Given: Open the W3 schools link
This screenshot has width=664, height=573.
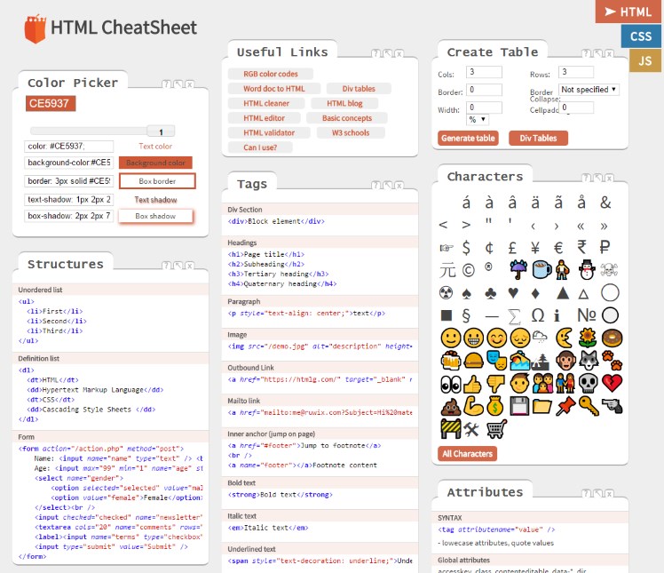Looking at the screenshot, I should click(351, 132).
